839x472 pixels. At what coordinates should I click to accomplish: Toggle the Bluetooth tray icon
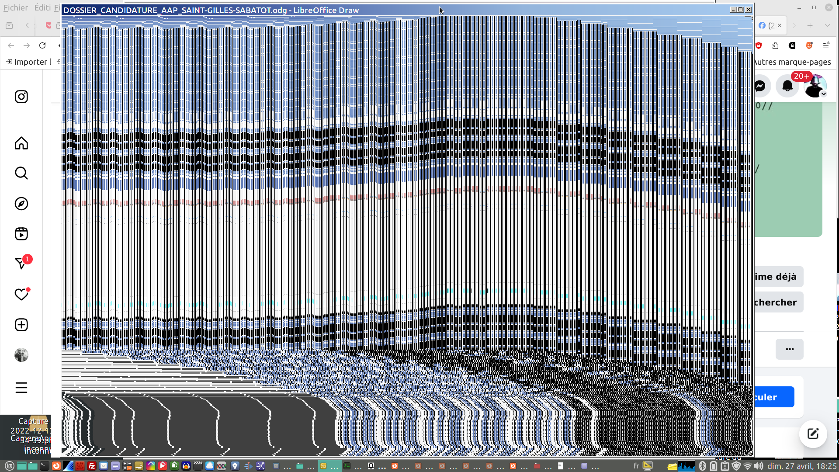coord(702,466)
